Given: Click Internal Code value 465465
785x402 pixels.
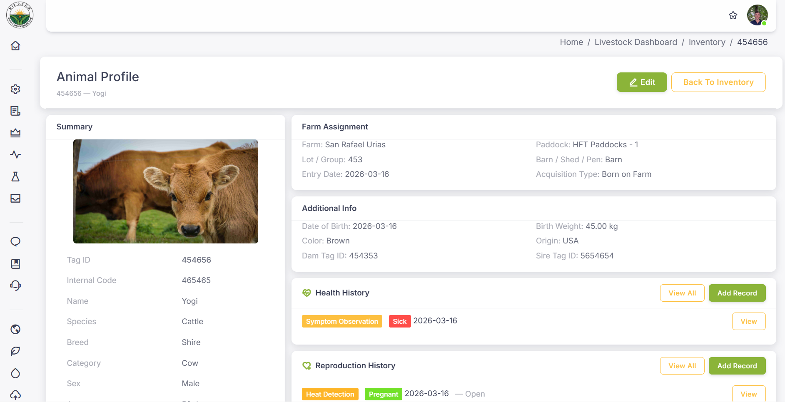Looking at the screenshot, I should [x=196, y=280].
